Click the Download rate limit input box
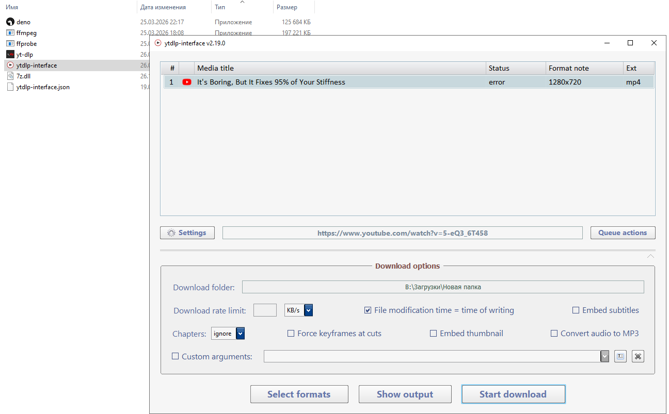669x414 pixels. pos(265,310)
